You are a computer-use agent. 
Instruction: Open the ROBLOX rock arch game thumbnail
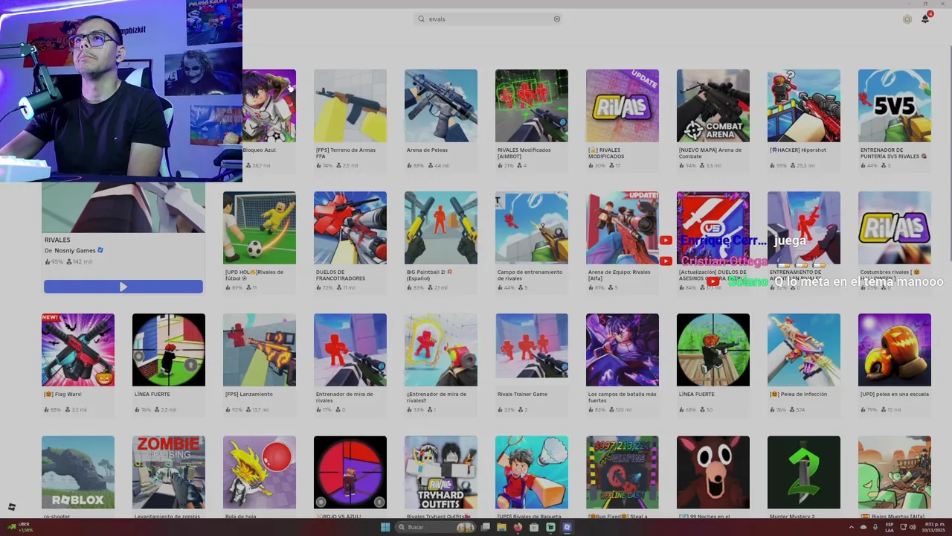[x=78, y=472]
